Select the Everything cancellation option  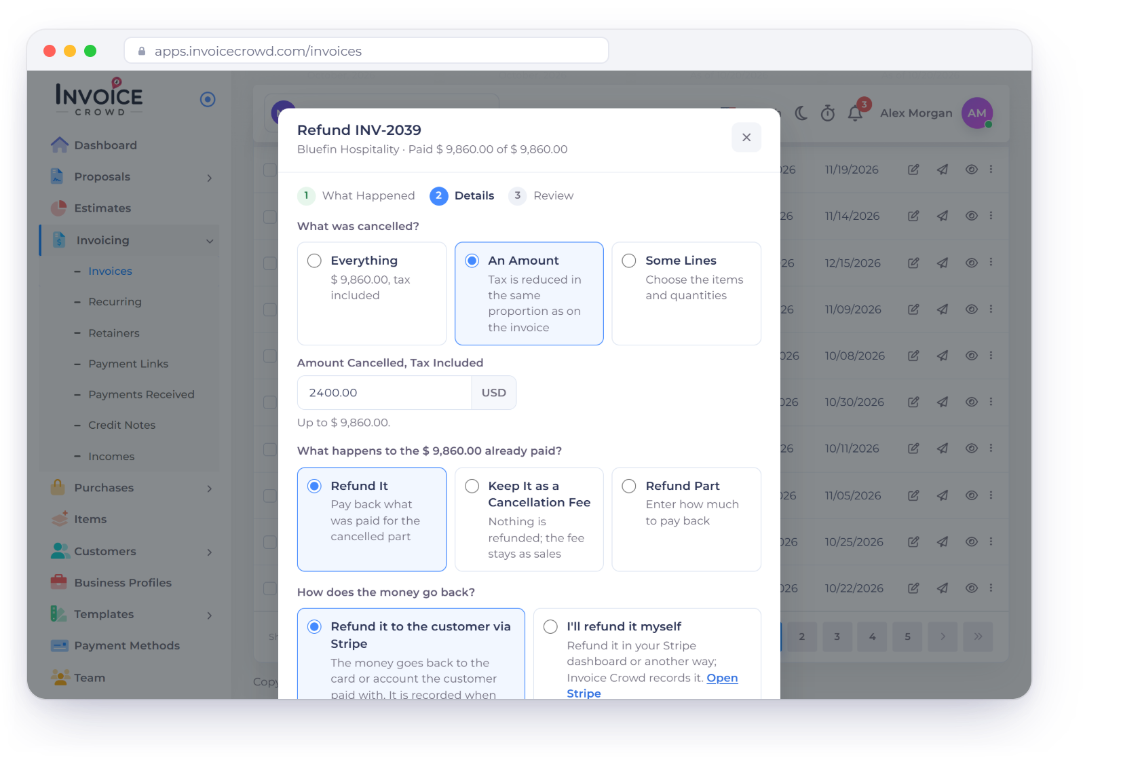372,294
